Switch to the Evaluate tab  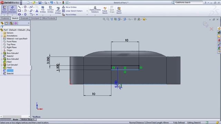(25, 18)
